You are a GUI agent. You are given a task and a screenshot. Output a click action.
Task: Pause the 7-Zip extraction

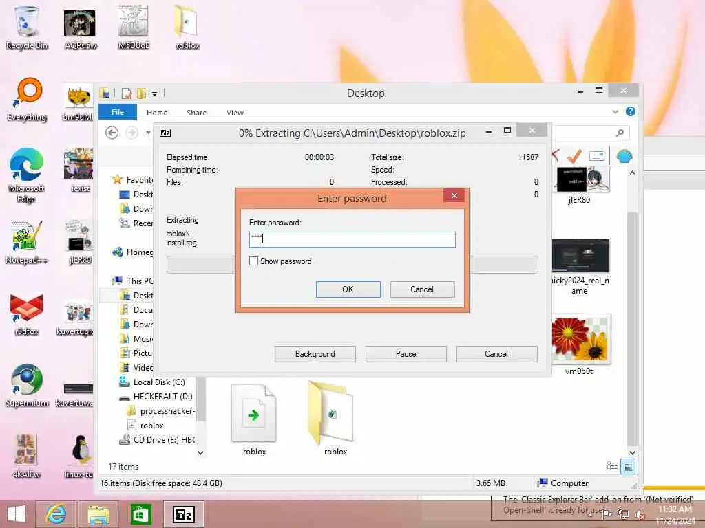(406, 354)
